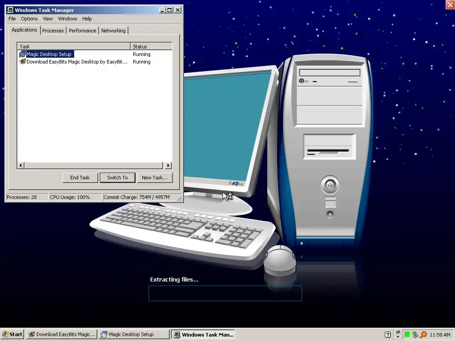Click the Windows Start button
The image size is (455, 341).
[12, 334]
